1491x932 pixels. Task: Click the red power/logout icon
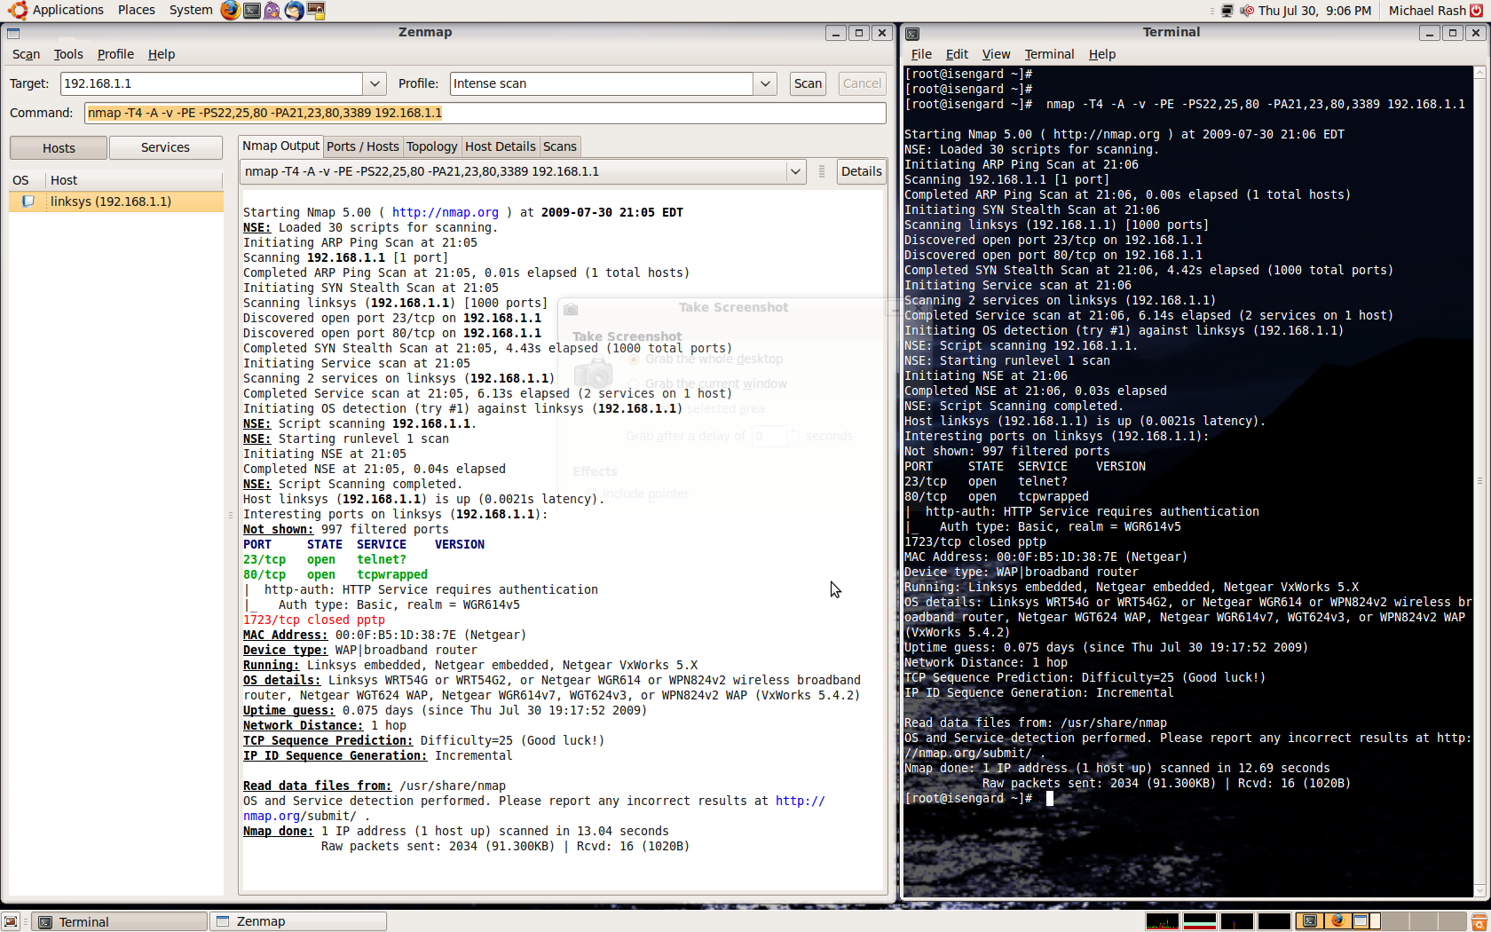pyautogui.click(x=1477, y=11)
